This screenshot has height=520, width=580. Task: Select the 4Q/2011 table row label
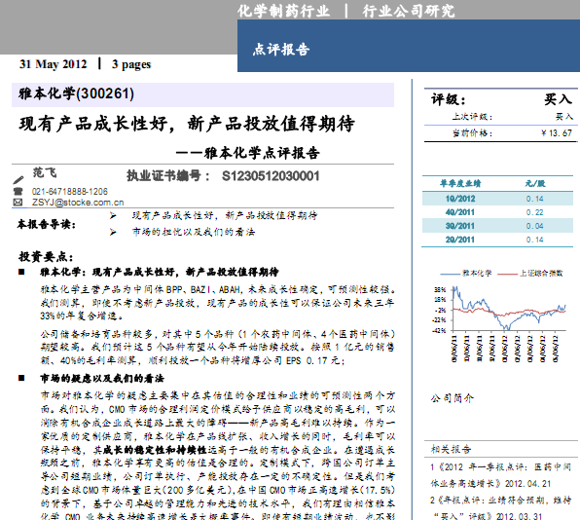point(460,212)
